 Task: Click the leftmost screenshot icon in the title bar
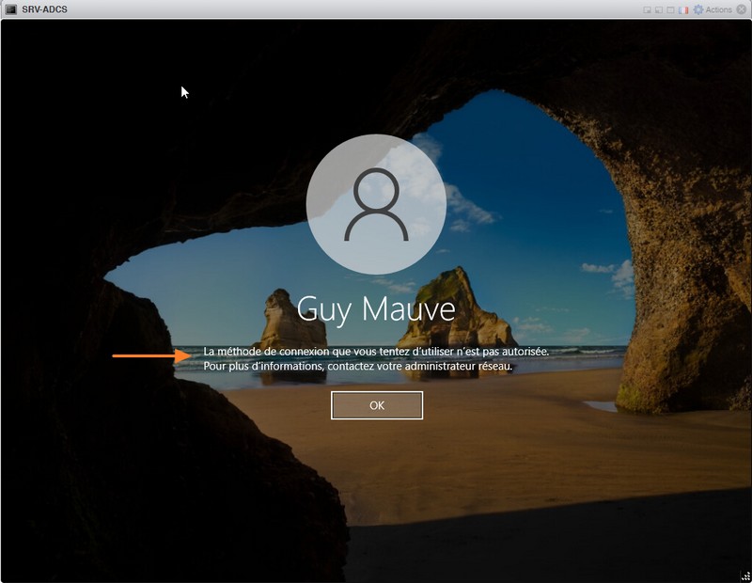click(x=647, y=8)
